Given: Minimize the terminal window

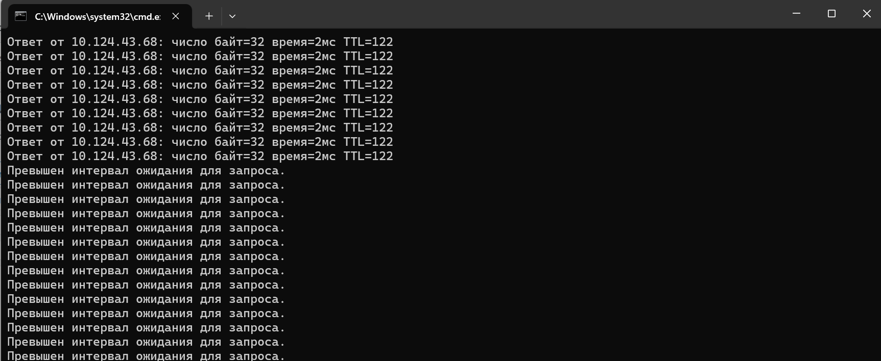Looking at the screenshot, I should tap(796, 14).
